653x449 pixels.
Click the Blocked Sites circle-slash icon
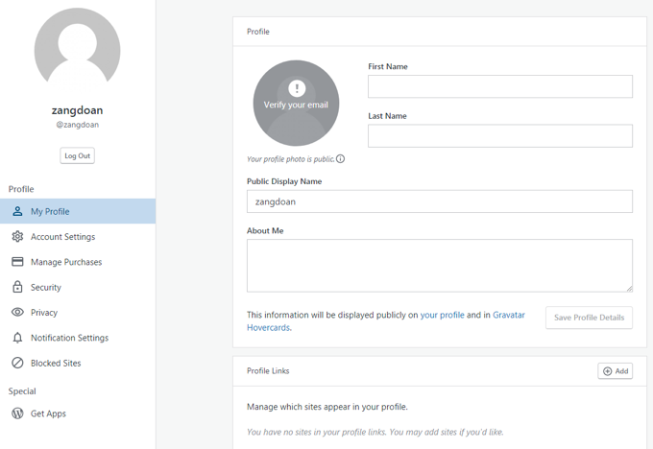pyautogui.click(x=17, y=363)
